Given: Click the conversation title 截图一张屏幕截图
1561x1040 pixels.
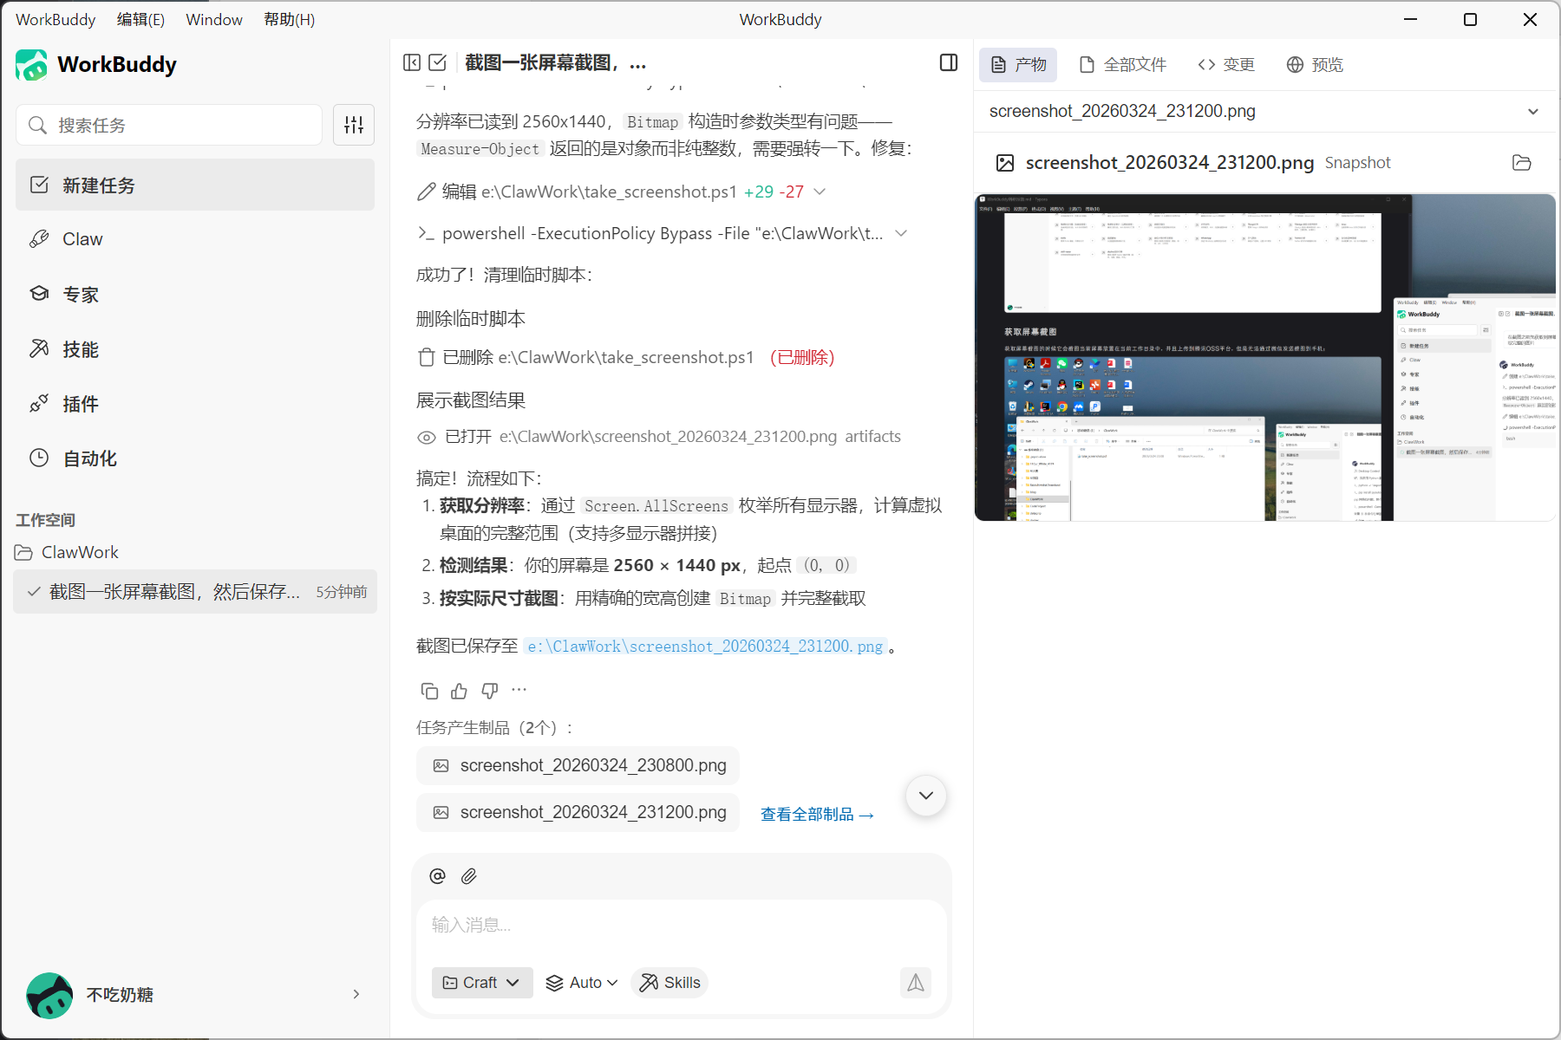Looking at the screenshot, I should 556,62.
